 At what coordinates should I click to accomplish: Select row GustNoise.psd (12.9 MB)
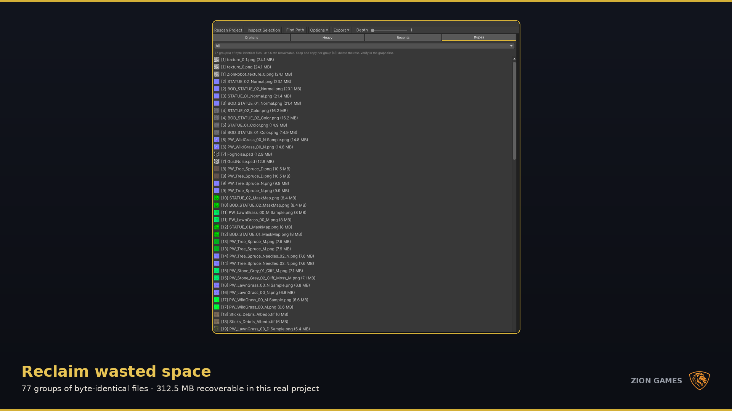[362, 161]
